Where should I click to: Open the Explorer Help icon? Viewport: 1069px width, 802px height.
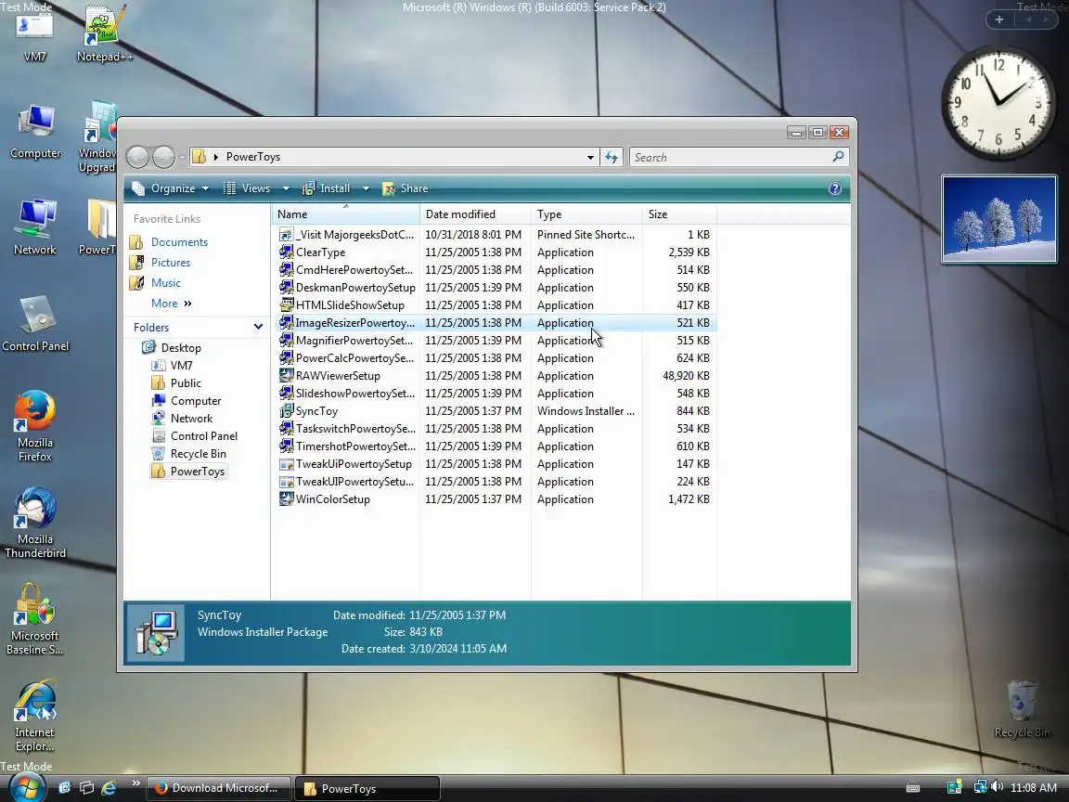click(834, 189)
